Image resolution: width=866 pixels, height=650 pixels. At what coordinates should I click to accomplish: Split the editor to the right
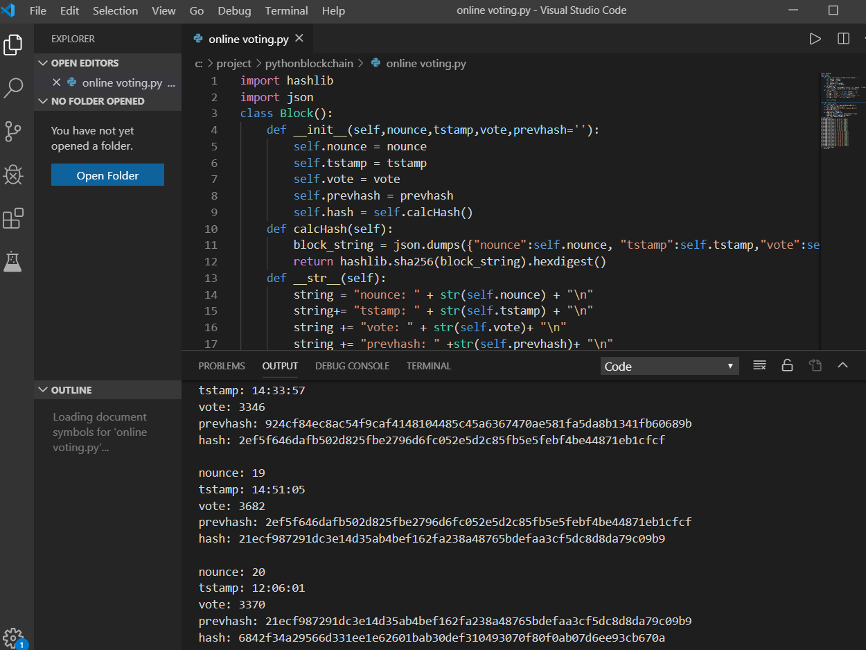tap(843, 39)
